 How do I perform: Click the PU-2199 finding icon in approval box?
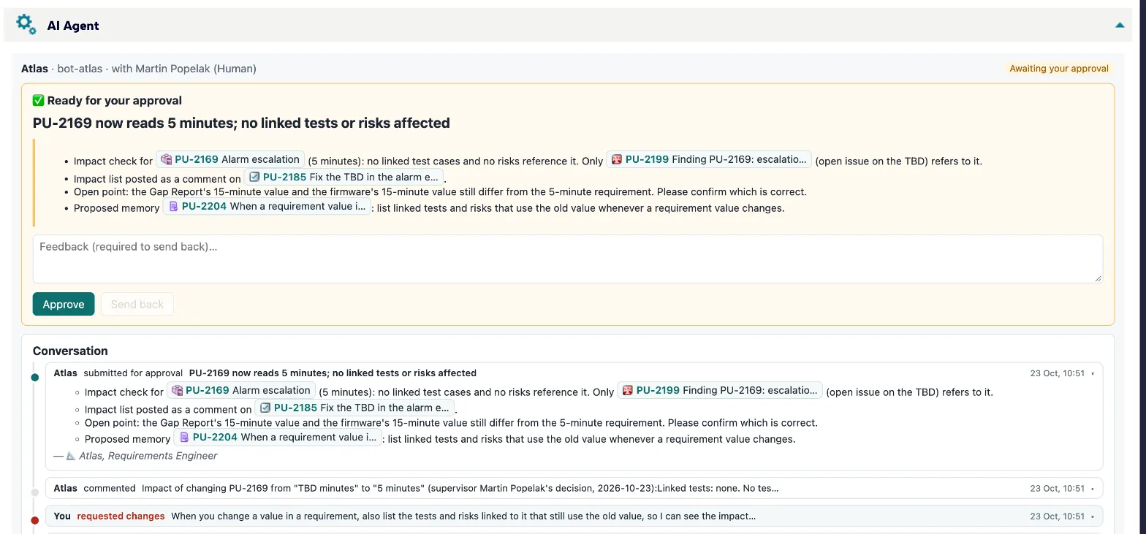click(617, 159)
